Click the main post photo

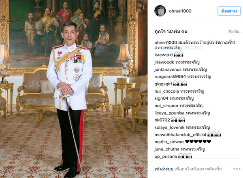point(74,89)
